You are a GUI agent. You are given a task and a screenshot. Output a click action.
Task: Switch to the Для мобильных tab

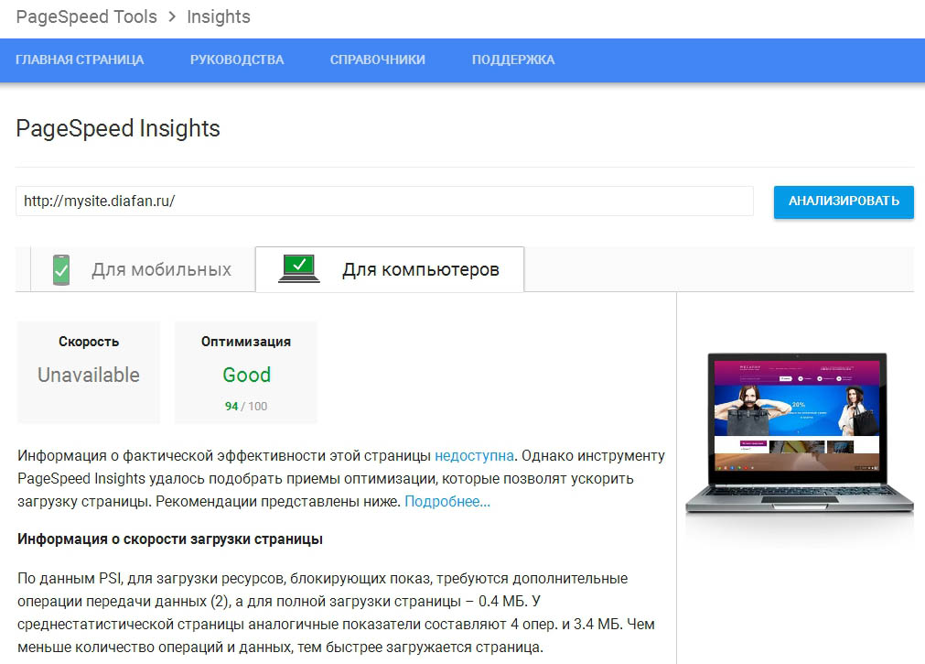(142, 269)
